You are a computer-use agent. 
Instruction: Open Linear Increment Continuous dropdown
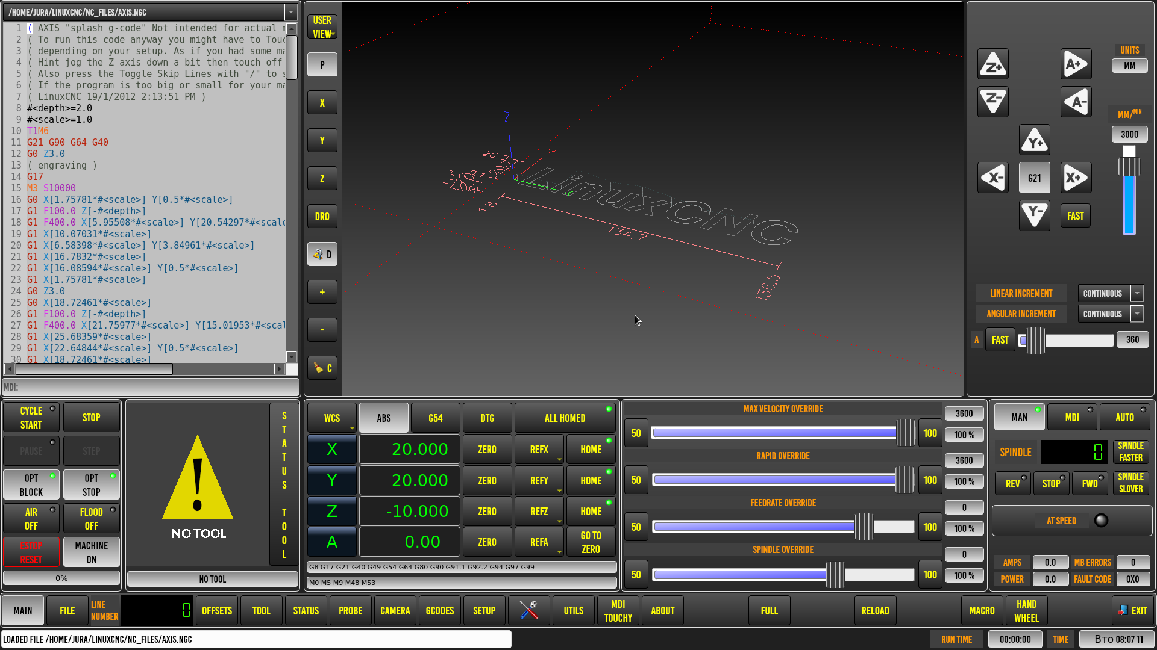pyautogui.click(x=1137, y=293)
